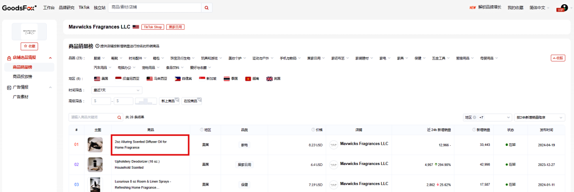Select 广告素材 in sidebar

20,97
